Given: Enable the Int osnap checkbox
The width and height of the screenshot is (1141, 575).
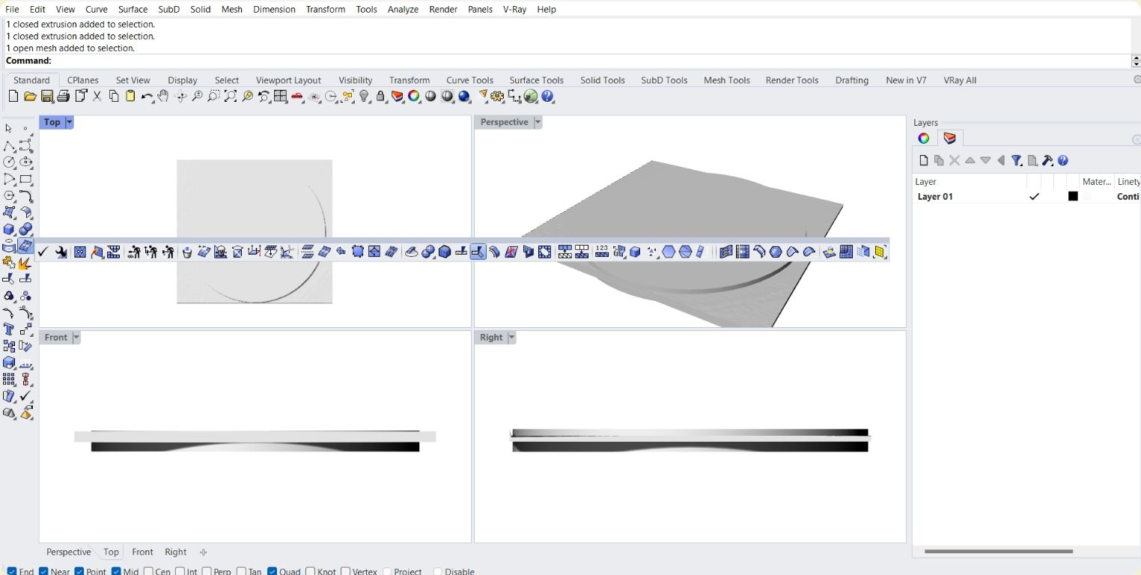Looking at the screenshot, I should pos(180,571).
